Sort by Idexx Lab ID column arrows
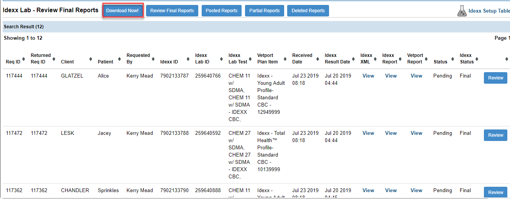Image resolution: width=510 pixels, height=199 pixels. [x=222, y=59]
